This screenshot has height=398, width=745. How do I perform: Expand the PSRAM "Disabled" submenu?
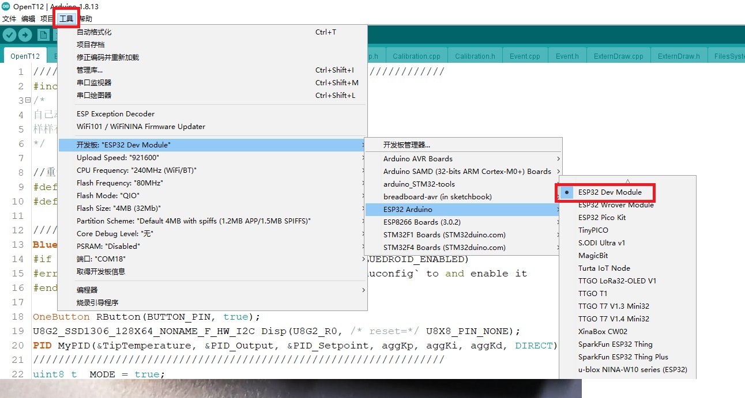pos(212,247)
